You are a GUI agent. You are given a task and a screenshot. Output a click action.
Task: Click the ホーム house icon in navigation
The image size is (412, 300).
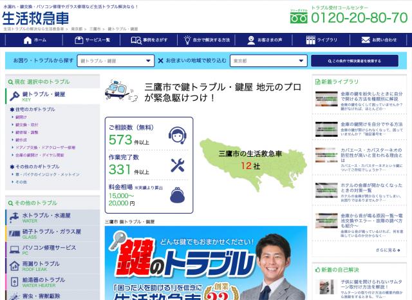27,40
